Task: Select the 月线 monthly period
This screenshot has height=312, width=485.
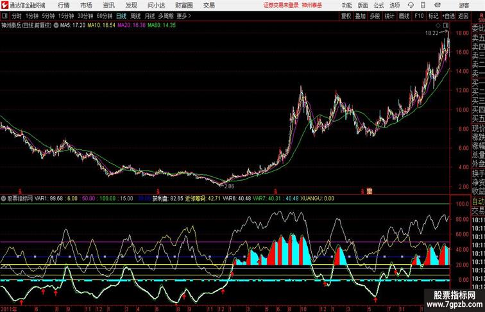Action: point(149,16)
